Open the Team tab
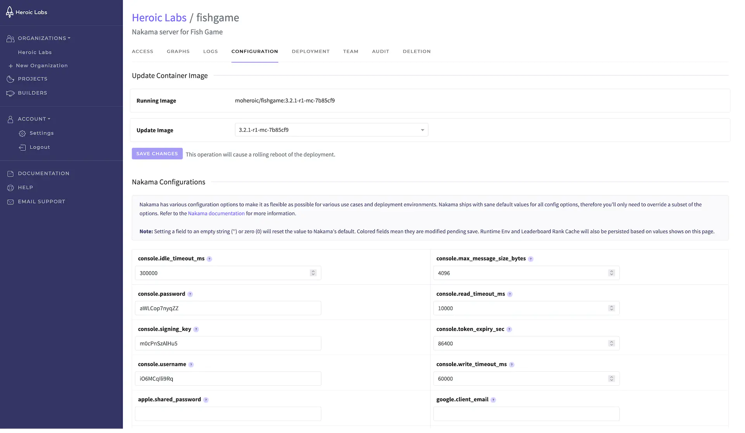 coord(350,52)
